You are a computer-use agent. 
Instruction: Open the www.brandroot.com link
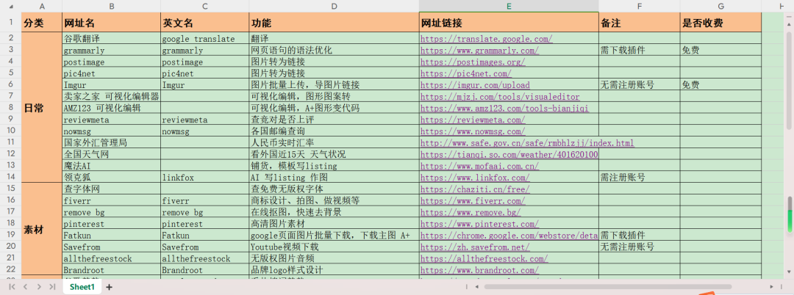[x=479, y=270]
